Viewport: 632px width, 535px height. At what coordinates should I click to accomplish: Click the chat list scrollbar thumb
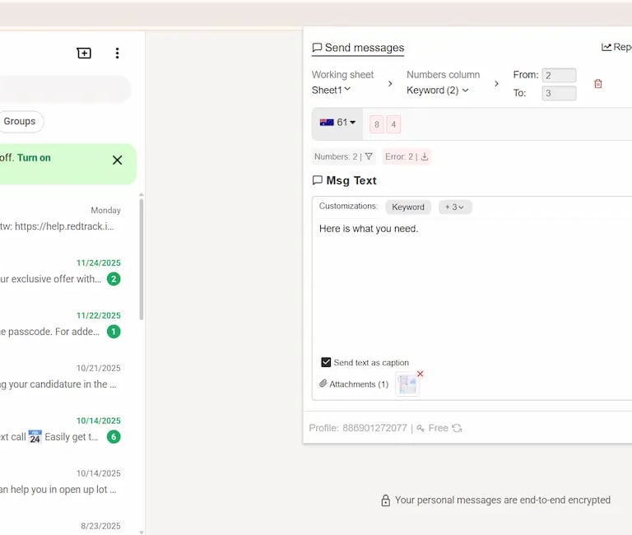[x=142, y=258]
